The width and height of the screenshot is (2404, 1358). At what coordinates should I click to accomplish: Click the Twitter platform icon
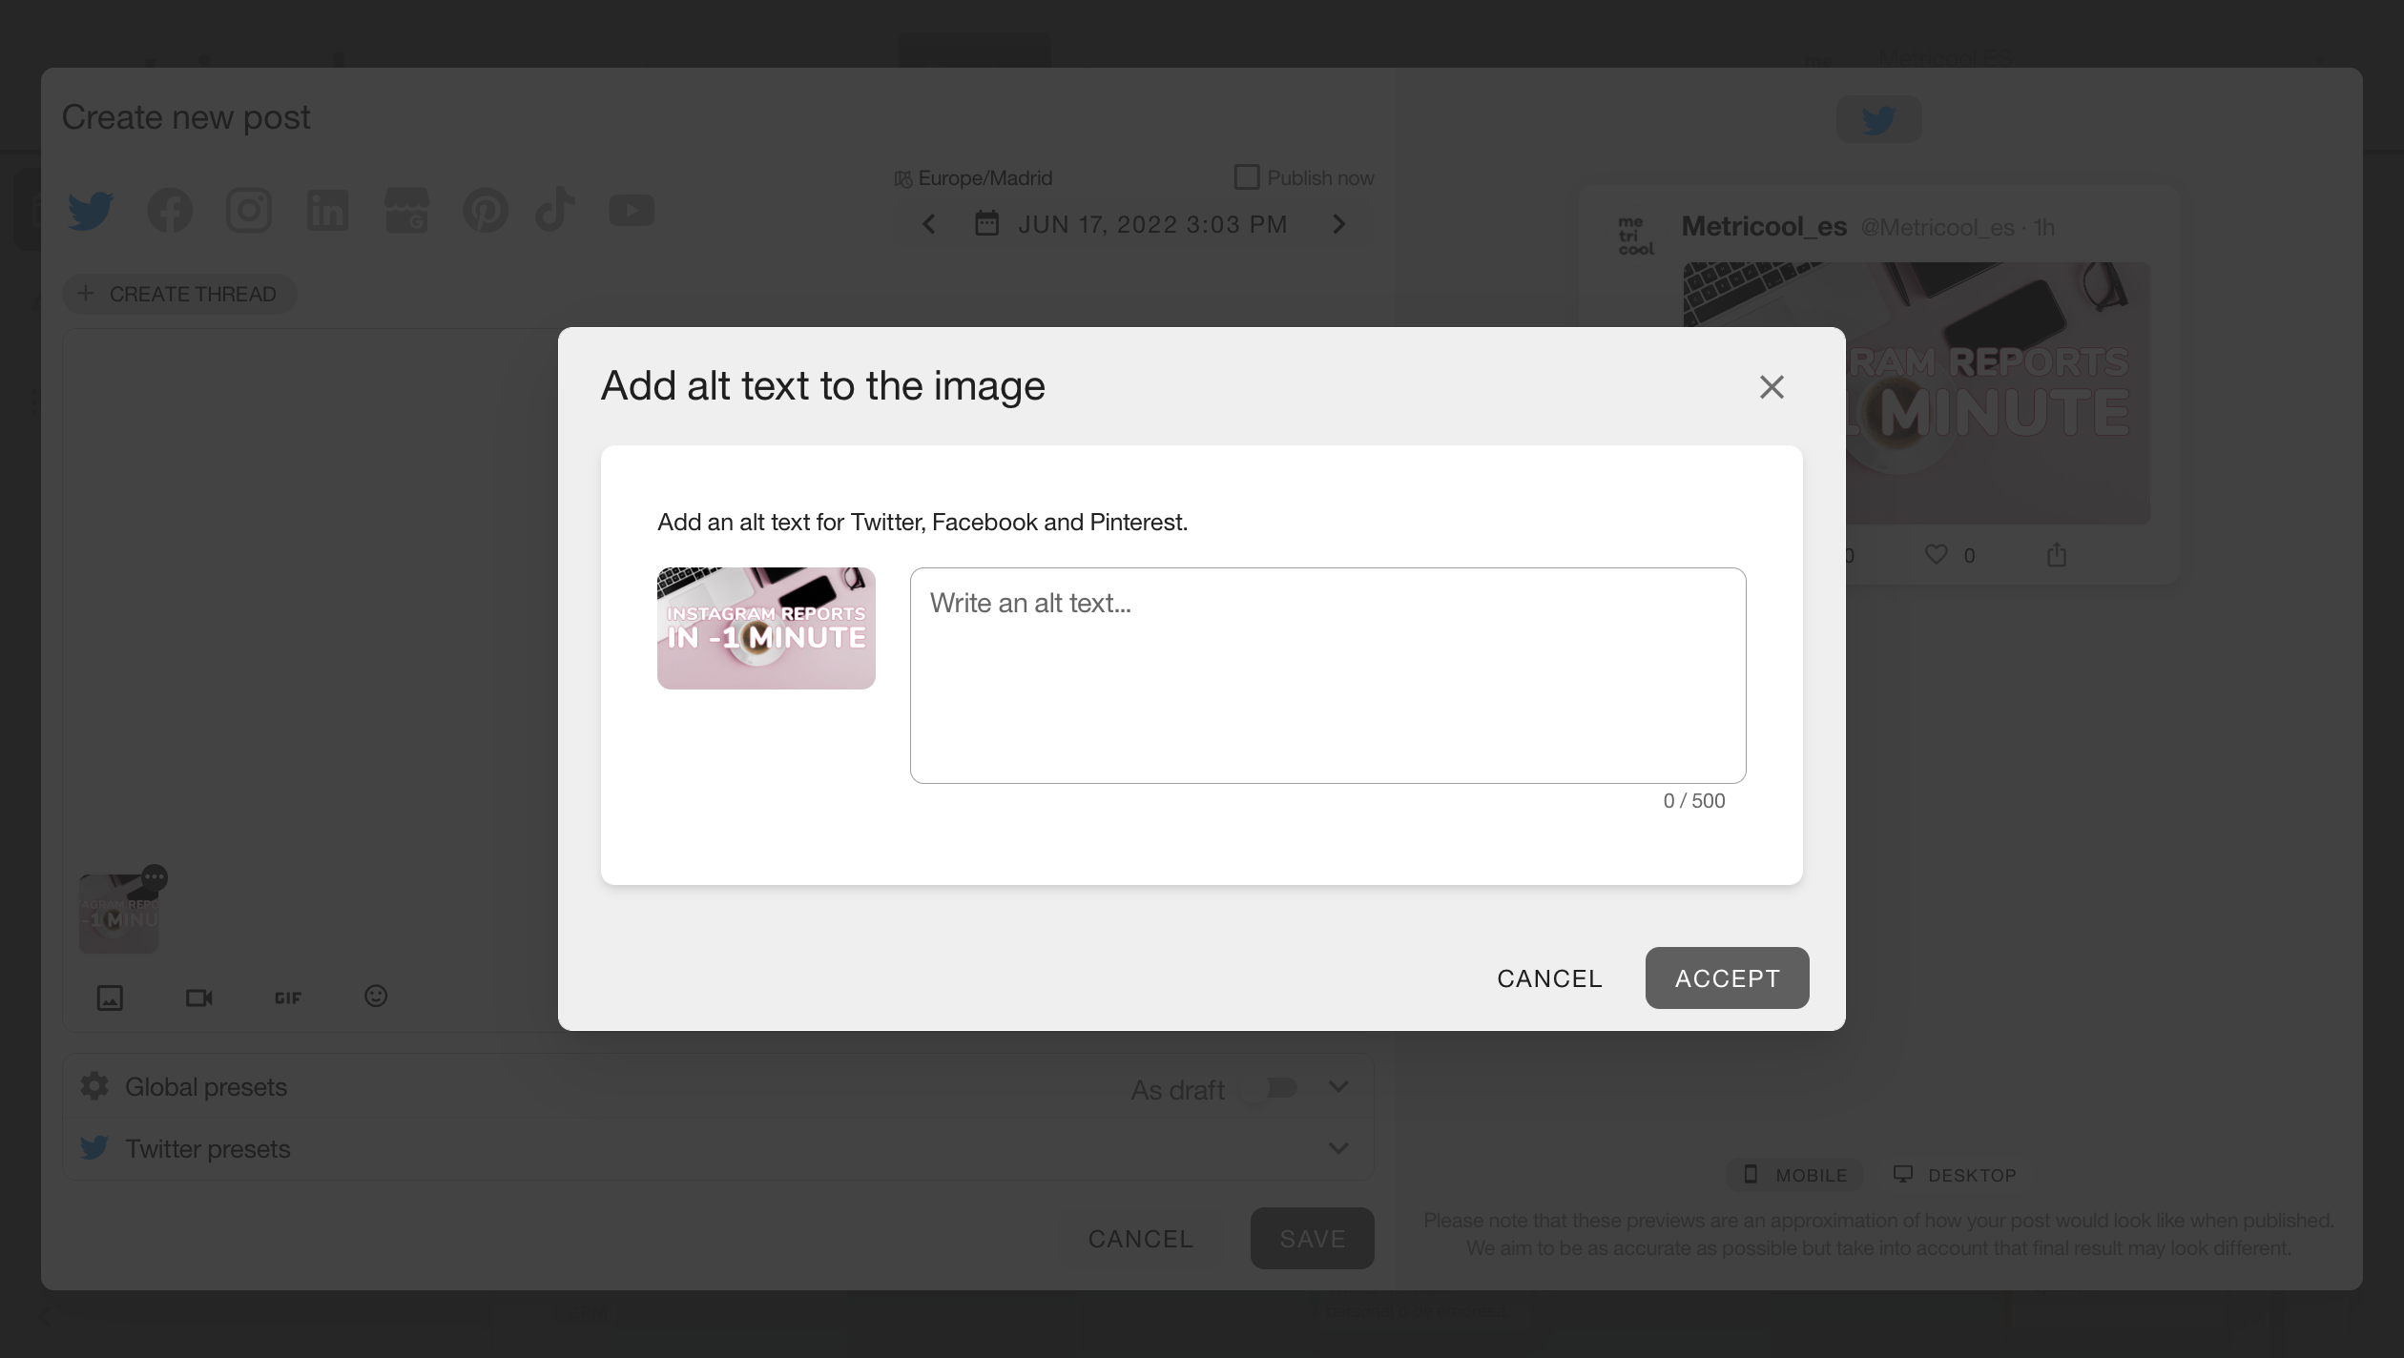(91, 208)
